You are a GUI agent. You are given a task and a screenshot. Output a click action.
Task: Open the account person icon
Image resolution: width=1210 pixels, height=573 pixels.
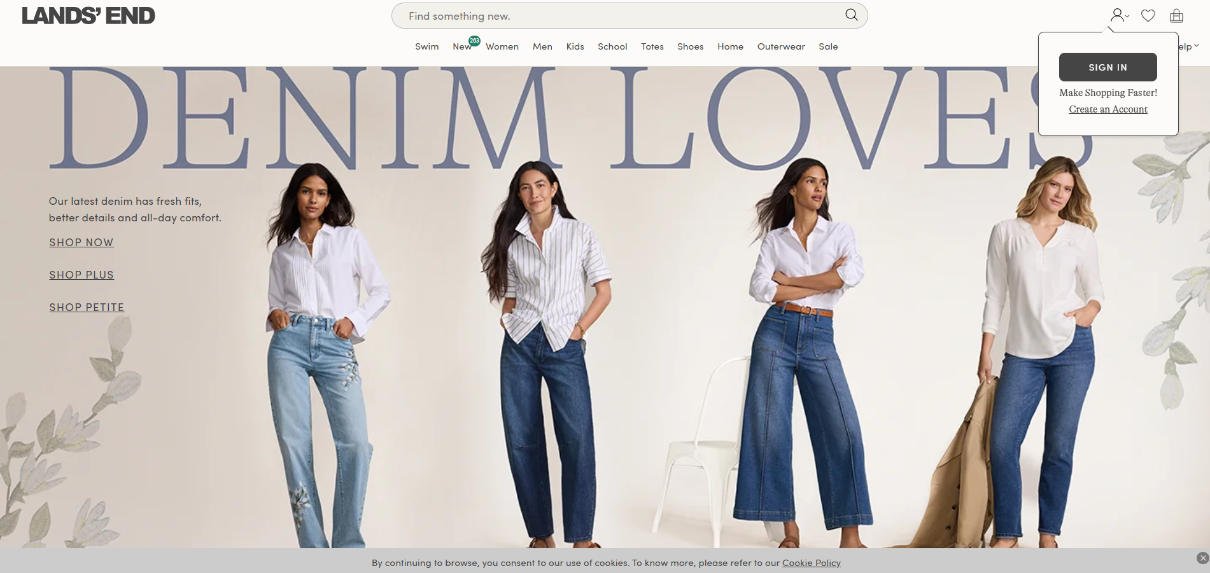pos(1116,15)
